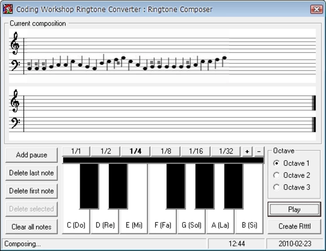This screenshot has height=251, width=326.
Task: Choose 1/32 note duration
Action: pos(226,151)
